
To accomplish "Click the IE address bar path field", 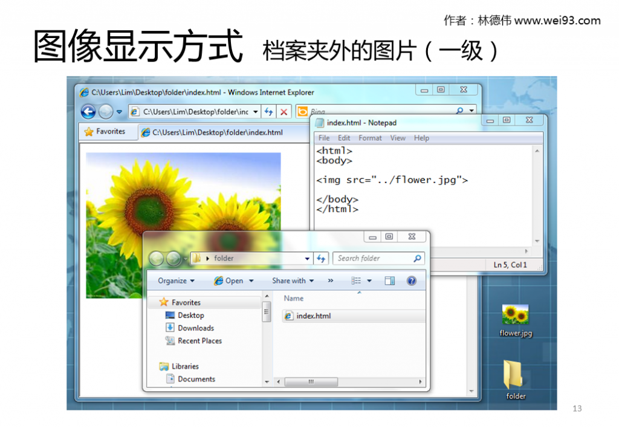I will 195,112.
